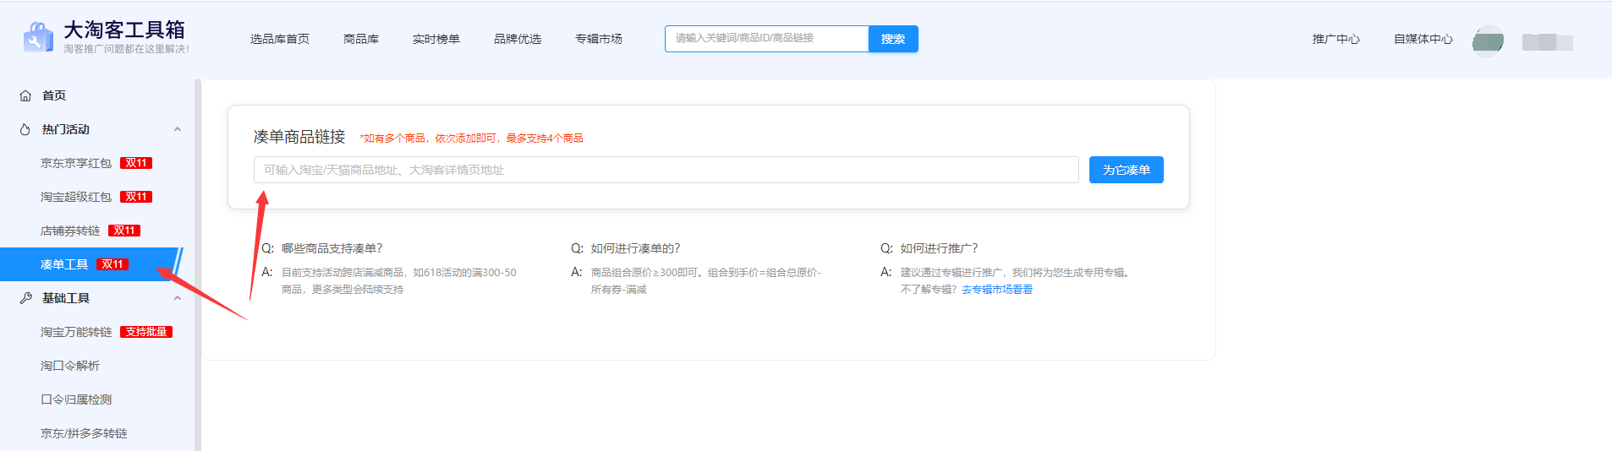
Task: Open the user avatar in header
Action: pos(1488,41)
